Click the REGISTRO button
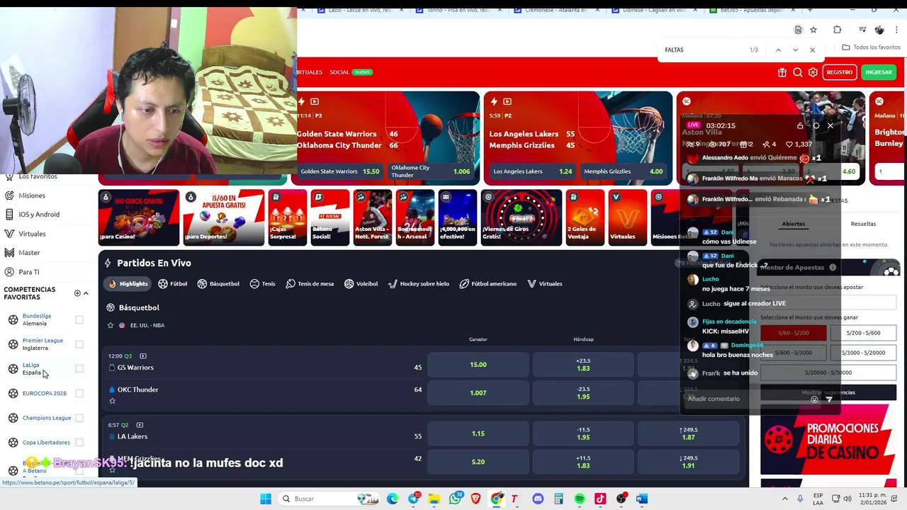907x510 pixels. point(840,72)
